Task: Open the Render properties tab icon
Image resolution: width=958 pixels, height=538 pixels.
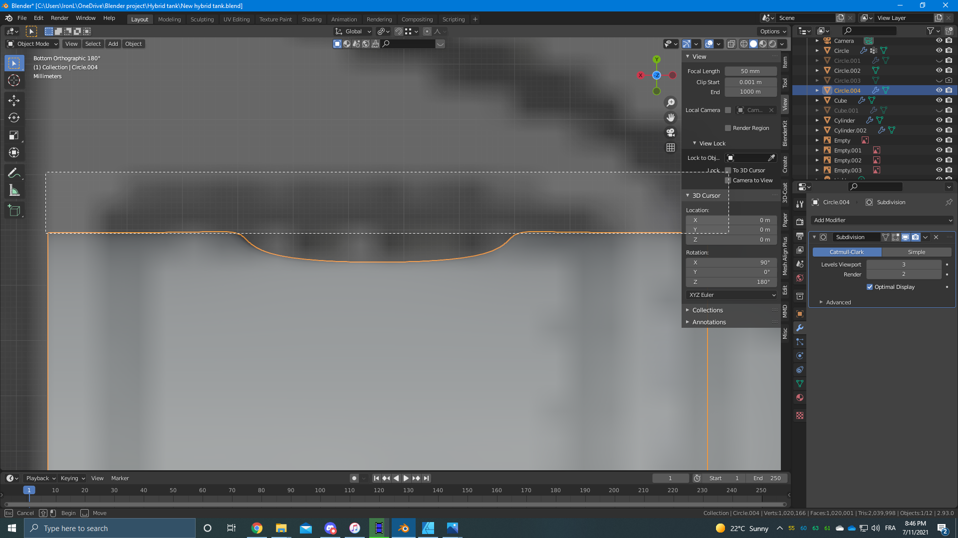Action: (800, 222)
